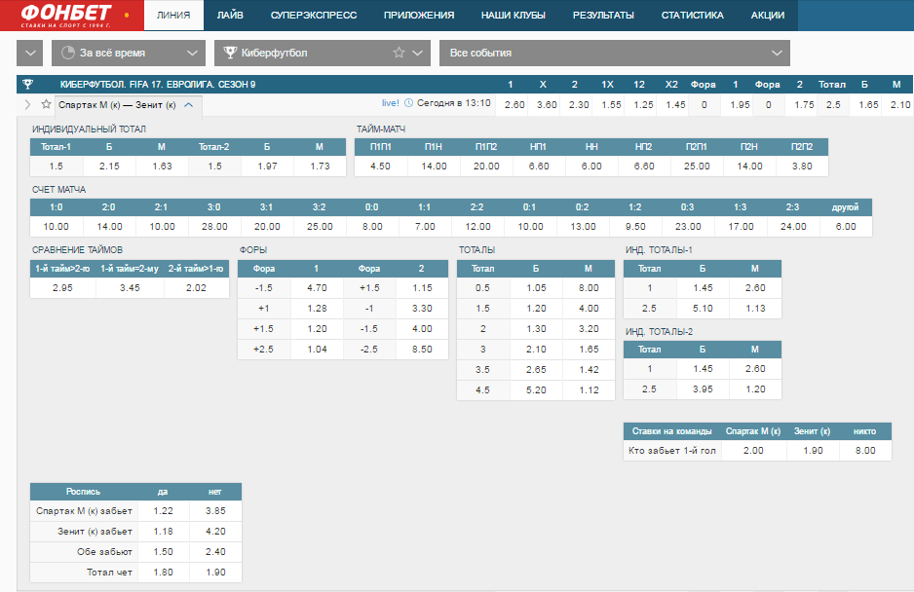Open the Наши клубы menu item

pos(513,16)
